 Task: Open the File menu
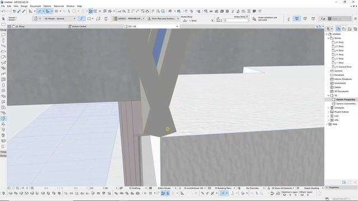3,6
